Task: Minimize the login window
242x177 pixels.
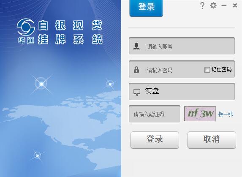Action: (x=224, y=5)
